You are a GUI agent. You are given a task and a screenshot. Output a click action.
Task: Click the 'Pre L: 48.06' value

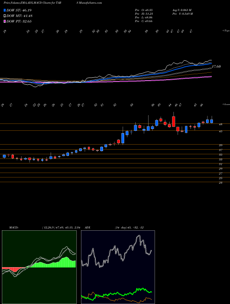pos(144,18)
